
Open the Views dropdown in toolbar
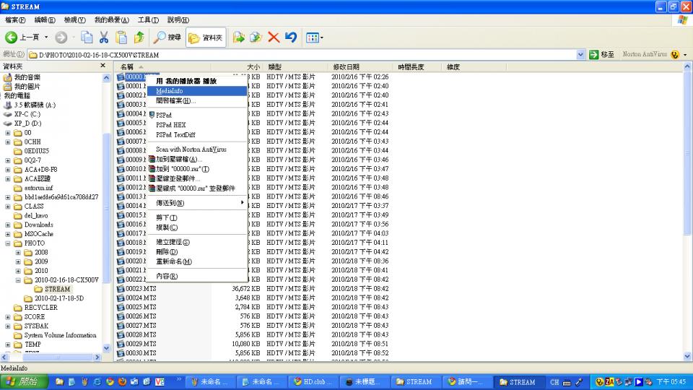[x=315, y=38]
